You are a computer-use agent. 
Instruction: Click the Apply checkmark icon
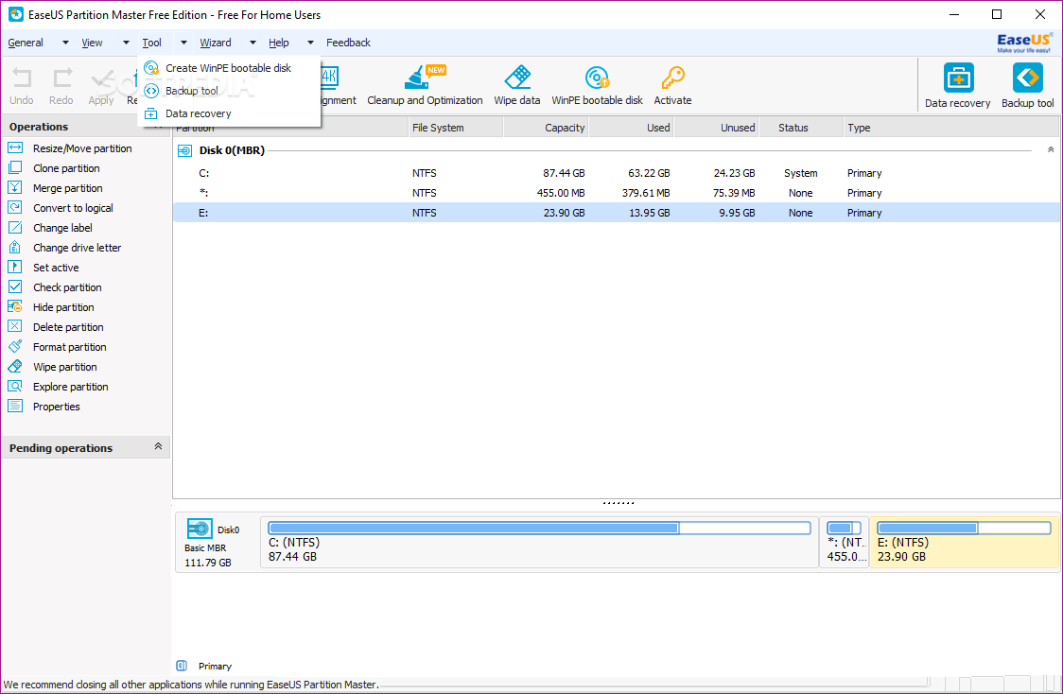click(x=102, y=79)
